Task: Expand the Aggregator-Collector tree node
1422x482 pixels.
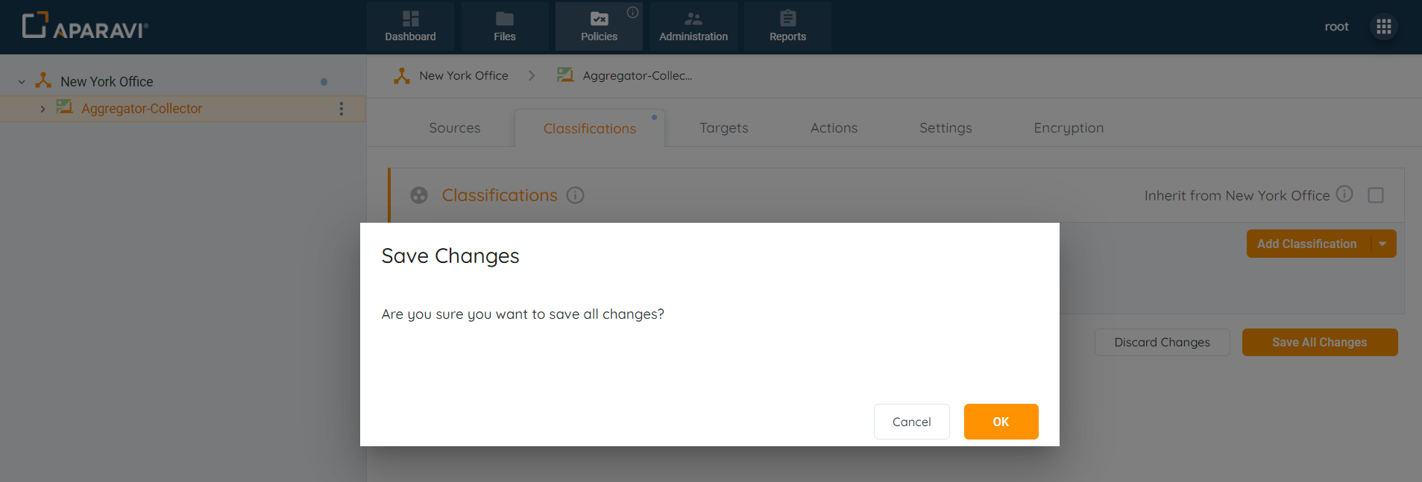Action: tap(43, 109)
